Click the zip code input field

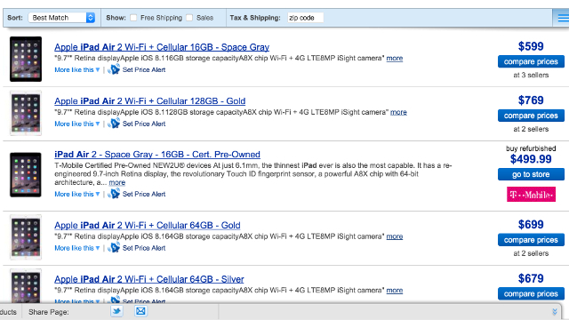[305, 18]
